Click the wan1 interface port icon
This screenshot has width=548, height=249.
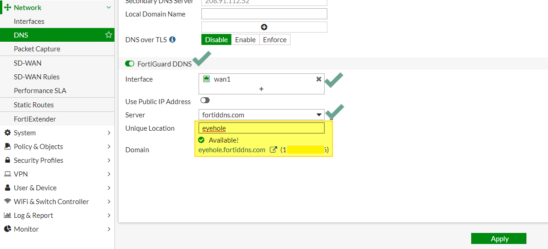206,79
